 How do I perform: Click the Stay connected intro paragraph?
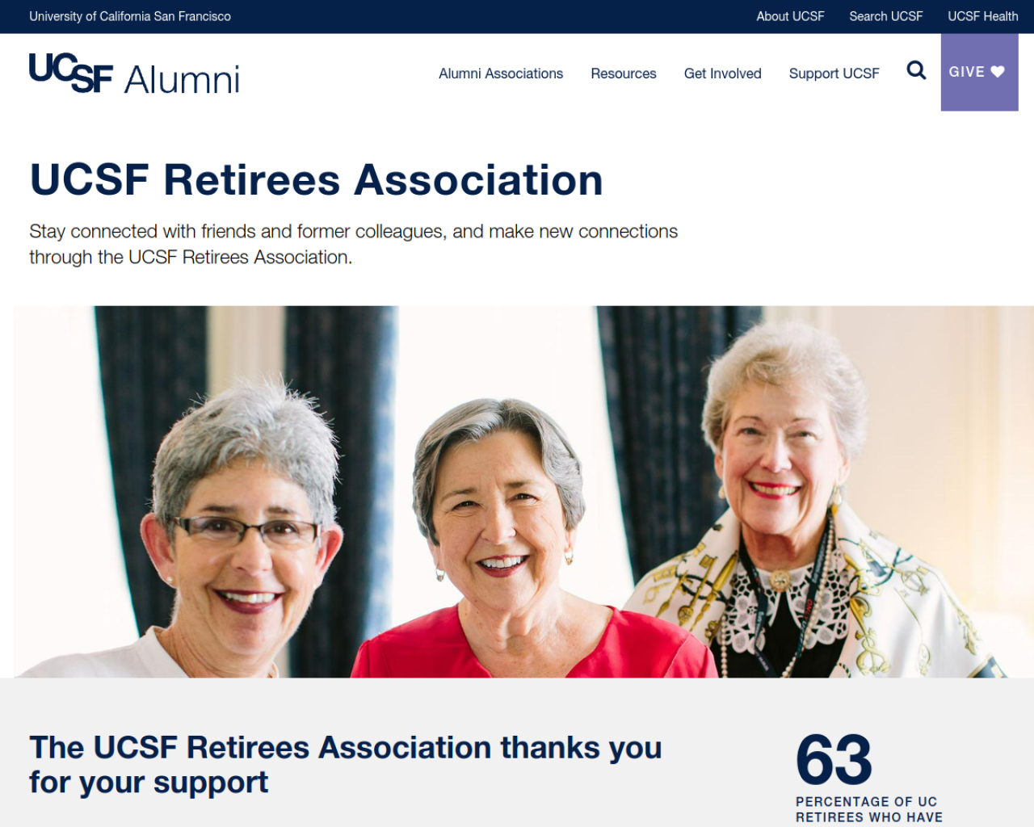pos(353,244)
